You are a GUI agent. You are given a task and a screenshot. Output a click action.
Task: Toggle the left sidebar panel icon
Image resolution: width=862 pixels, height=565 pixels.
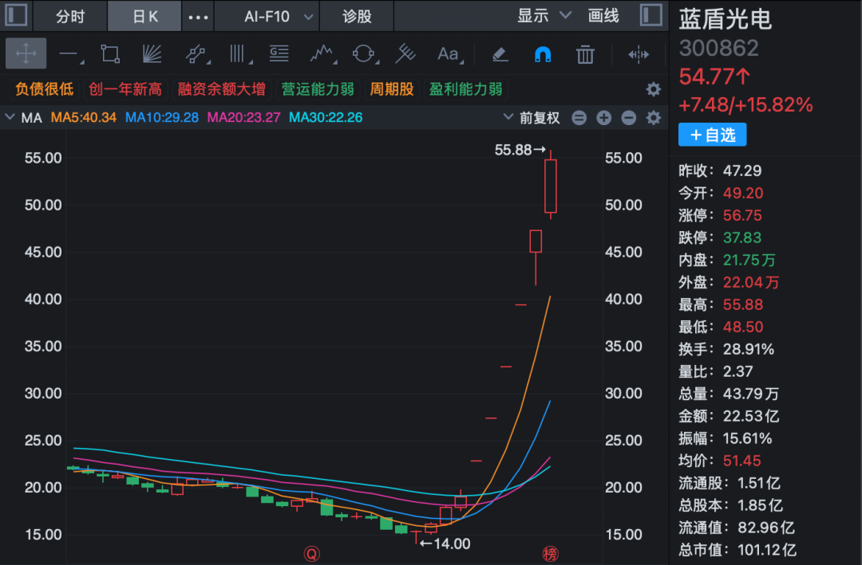[16, 15]
